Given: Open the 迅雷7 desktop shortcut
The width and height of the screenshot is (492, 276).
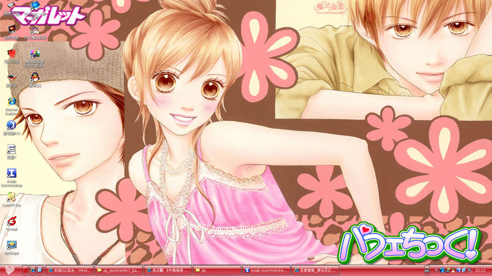Looking at the screenshot, I should coord(11,152).
